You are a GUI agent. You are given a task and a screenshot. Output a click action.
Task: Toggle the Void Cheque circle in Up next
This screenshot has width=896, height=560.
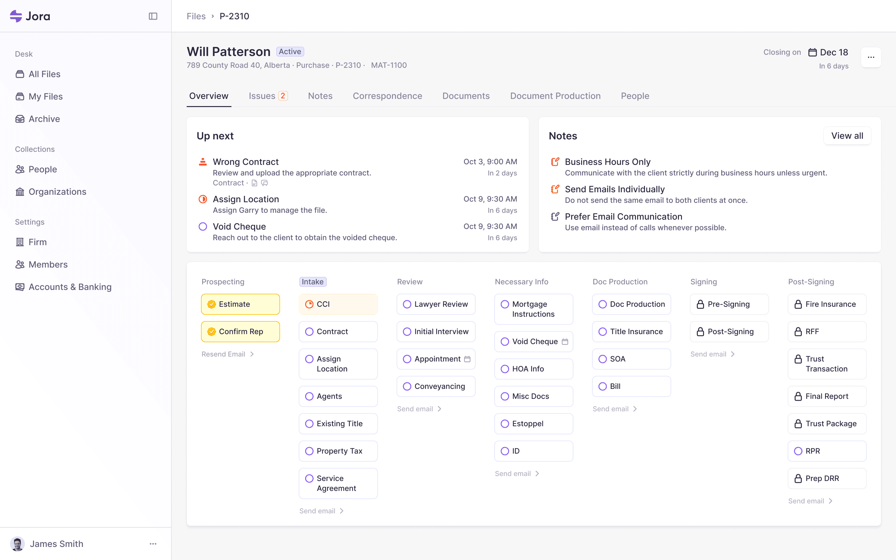click(x=203, y=226)
